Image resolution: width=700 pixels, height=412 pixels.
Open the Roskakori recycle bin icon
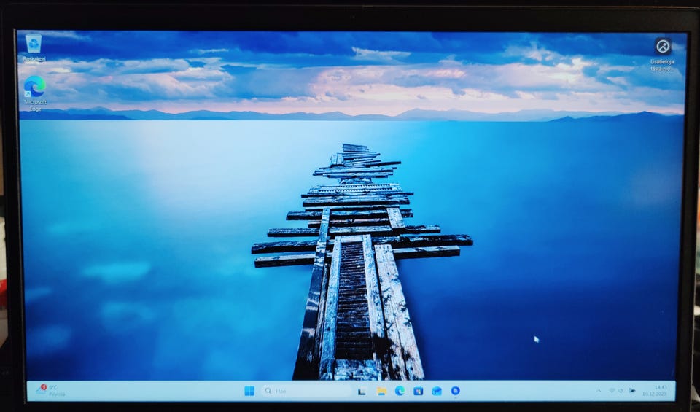tap(34, 47)
